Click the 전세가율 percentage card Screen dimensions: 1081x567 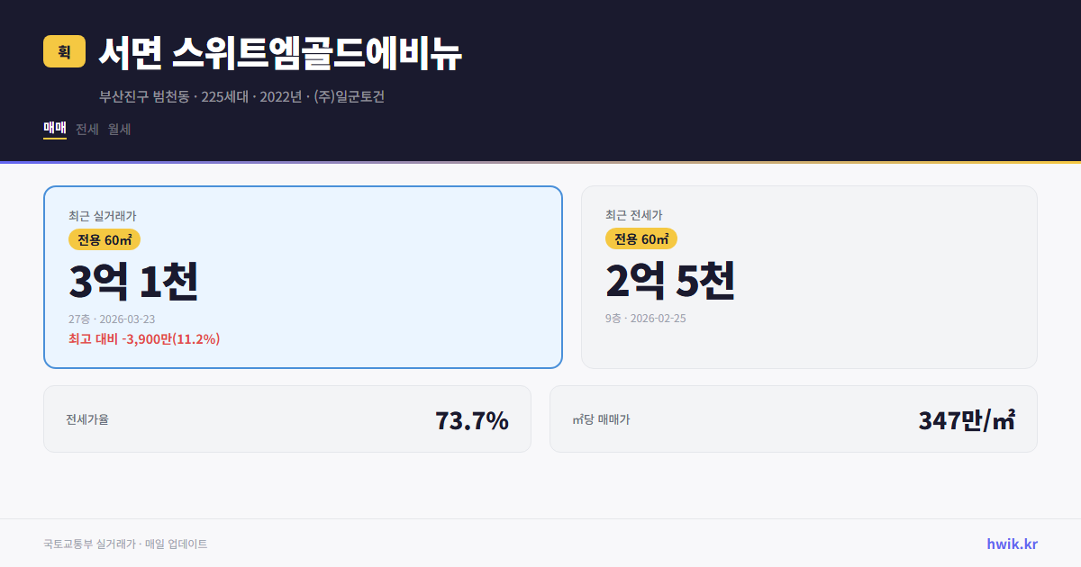pyautogui.click(x=286, y=418)
